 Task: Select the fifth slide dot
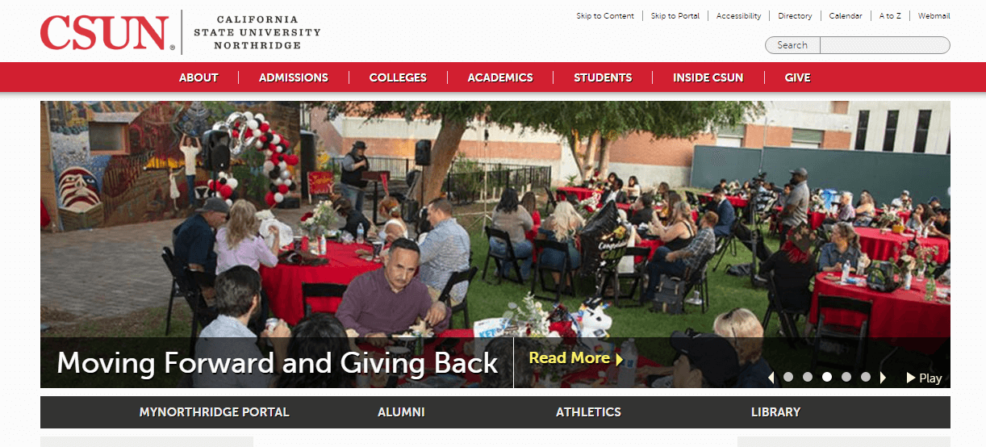[866, 377]
